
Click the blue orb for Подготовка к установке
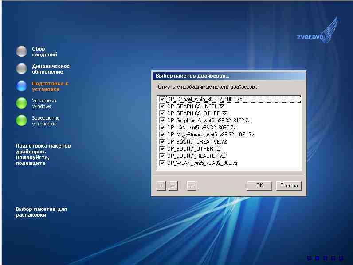click(x=21, y=86)
